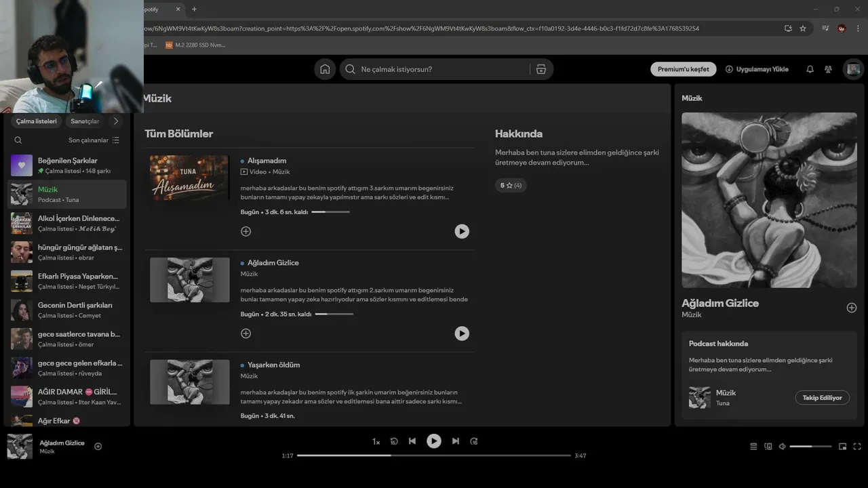
Task: Open Alışamadım episode thumbnail
Action: click(x=189, y=178)
